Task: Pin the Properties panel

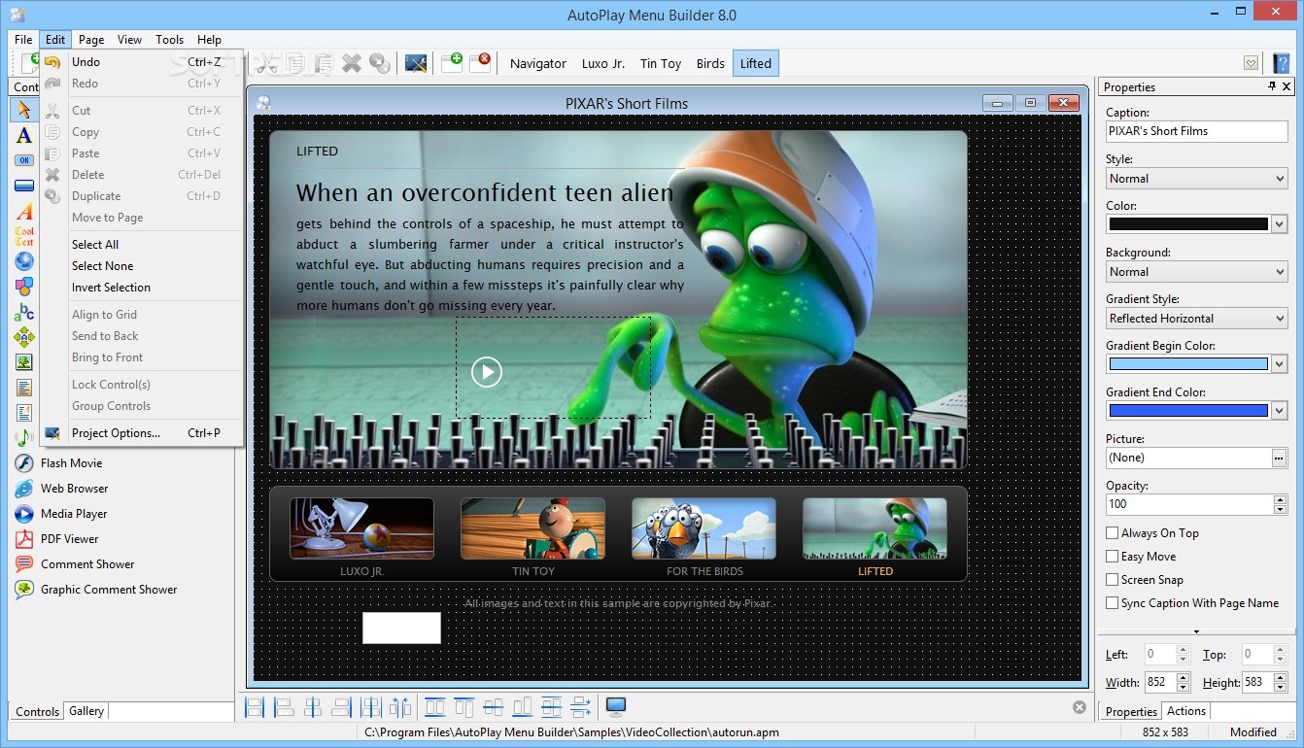Action: coord(1272,86)
